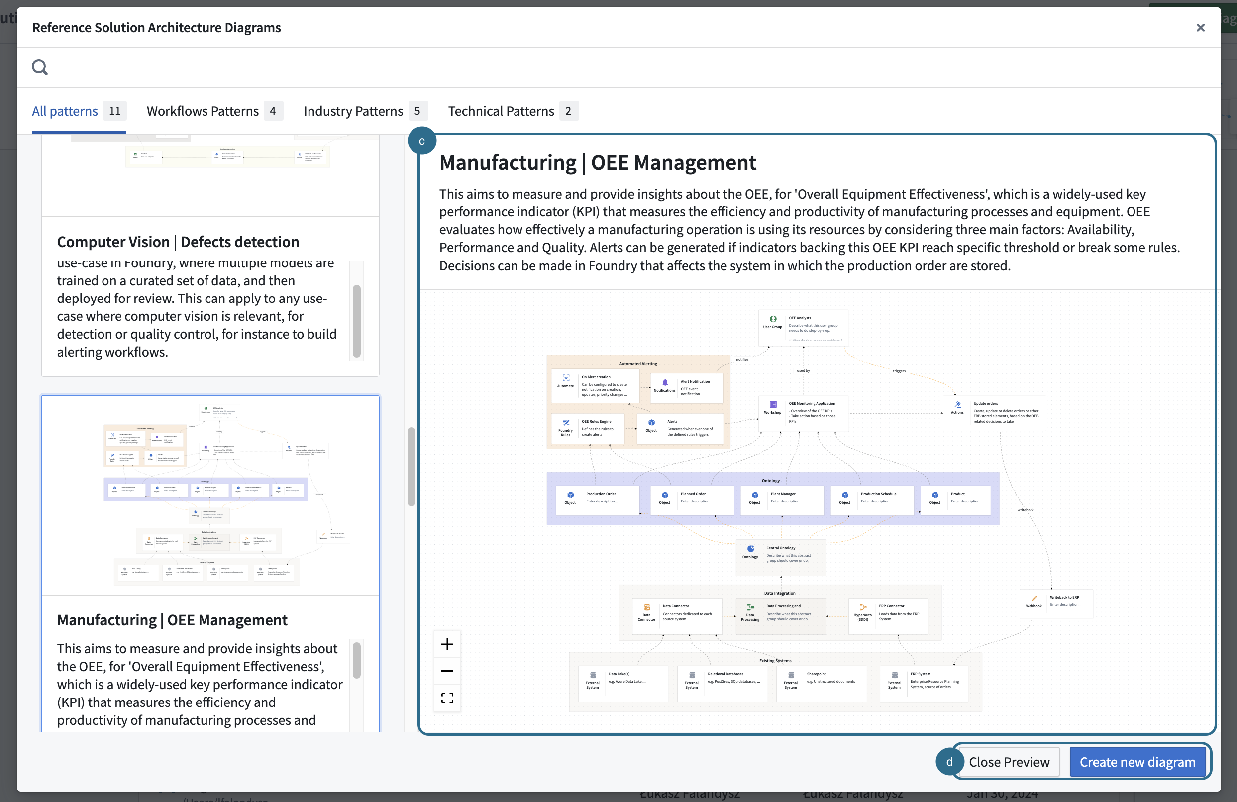Click the Computer Vision description scrollbar

(357, 321)
